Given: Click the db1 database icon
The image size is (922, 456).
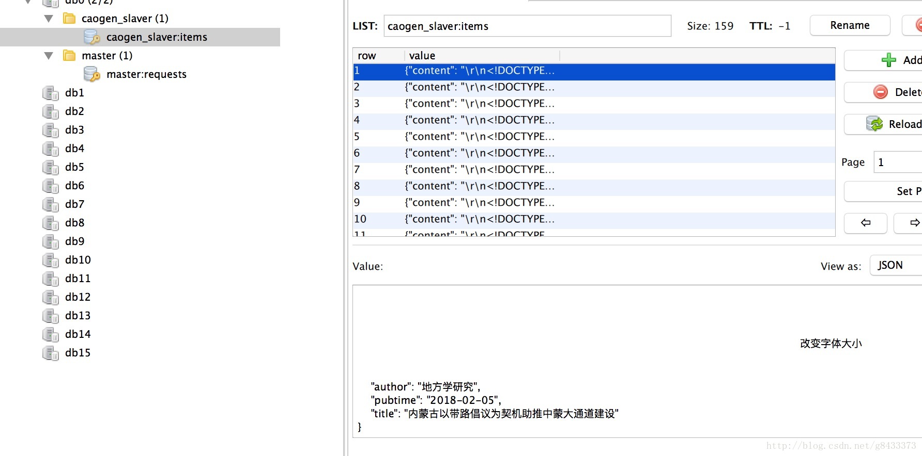Looking at the screenshot, I should (x=51, y=93).
